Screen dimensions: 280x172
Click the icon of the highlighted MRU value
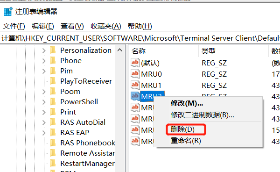pyautogui.click(x=135, y=96)
